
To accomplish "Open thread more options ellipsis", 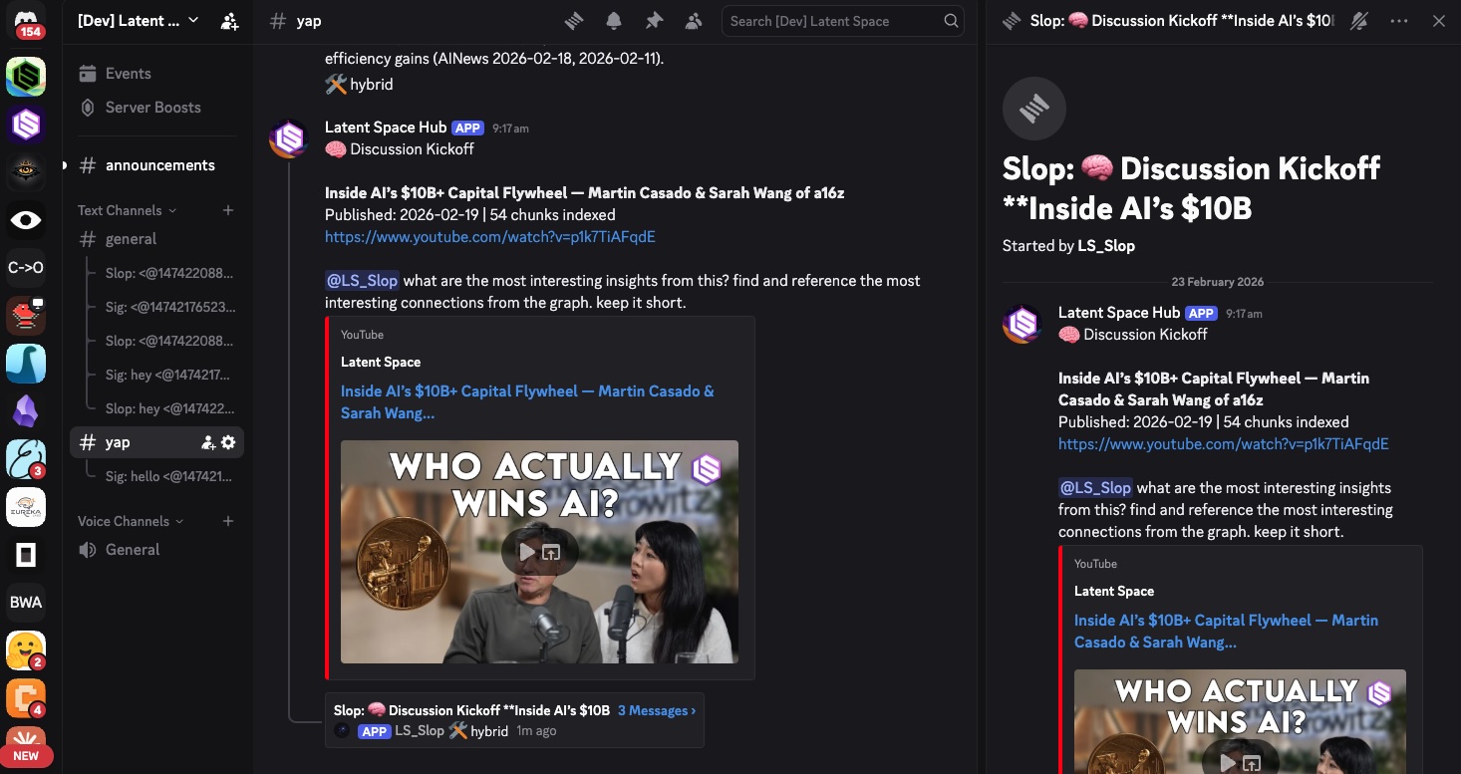I will point(1399,21).
